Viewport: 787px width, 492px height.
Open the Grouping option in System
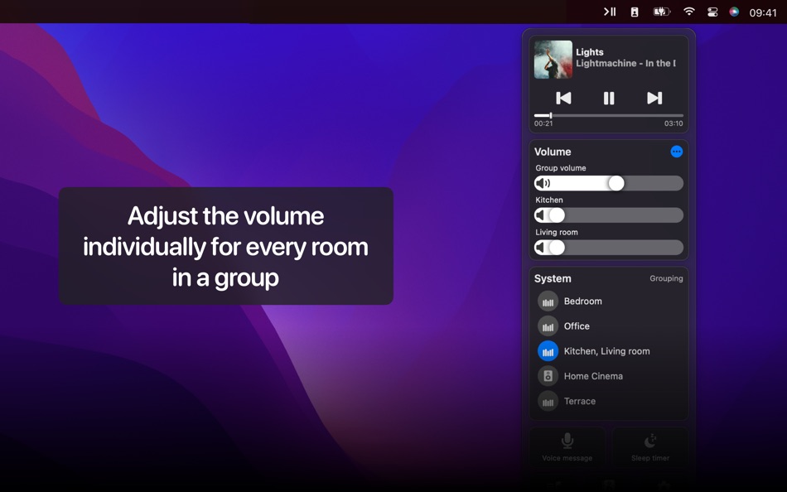click(x=666, y=278)
